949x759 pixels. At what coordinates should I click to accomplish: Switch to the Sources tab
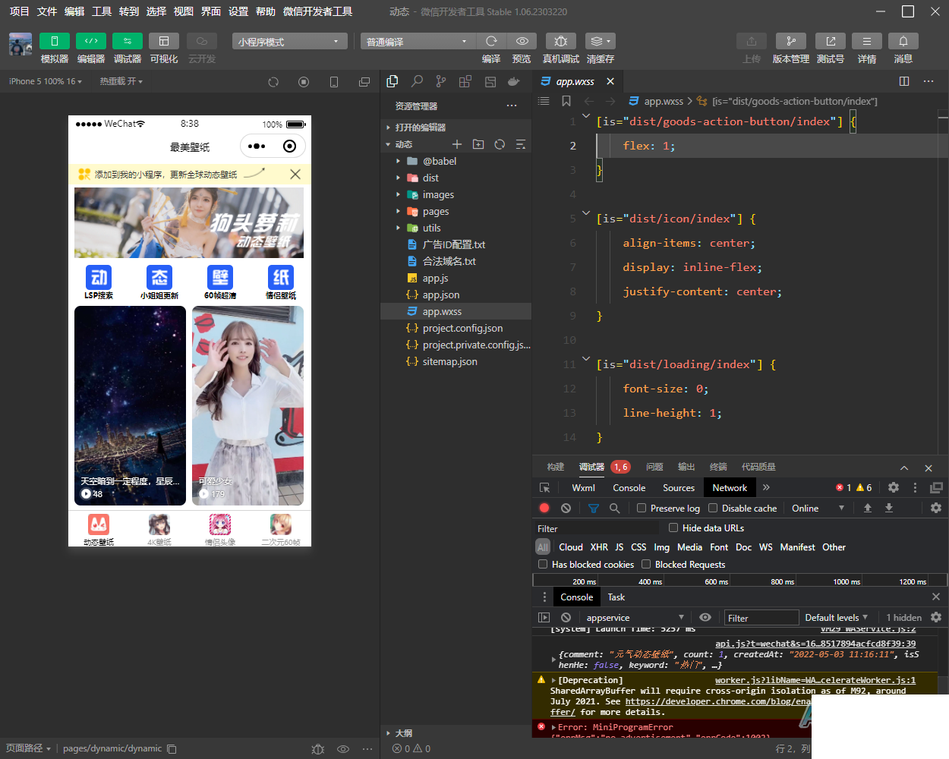click(x=678, y=487)
